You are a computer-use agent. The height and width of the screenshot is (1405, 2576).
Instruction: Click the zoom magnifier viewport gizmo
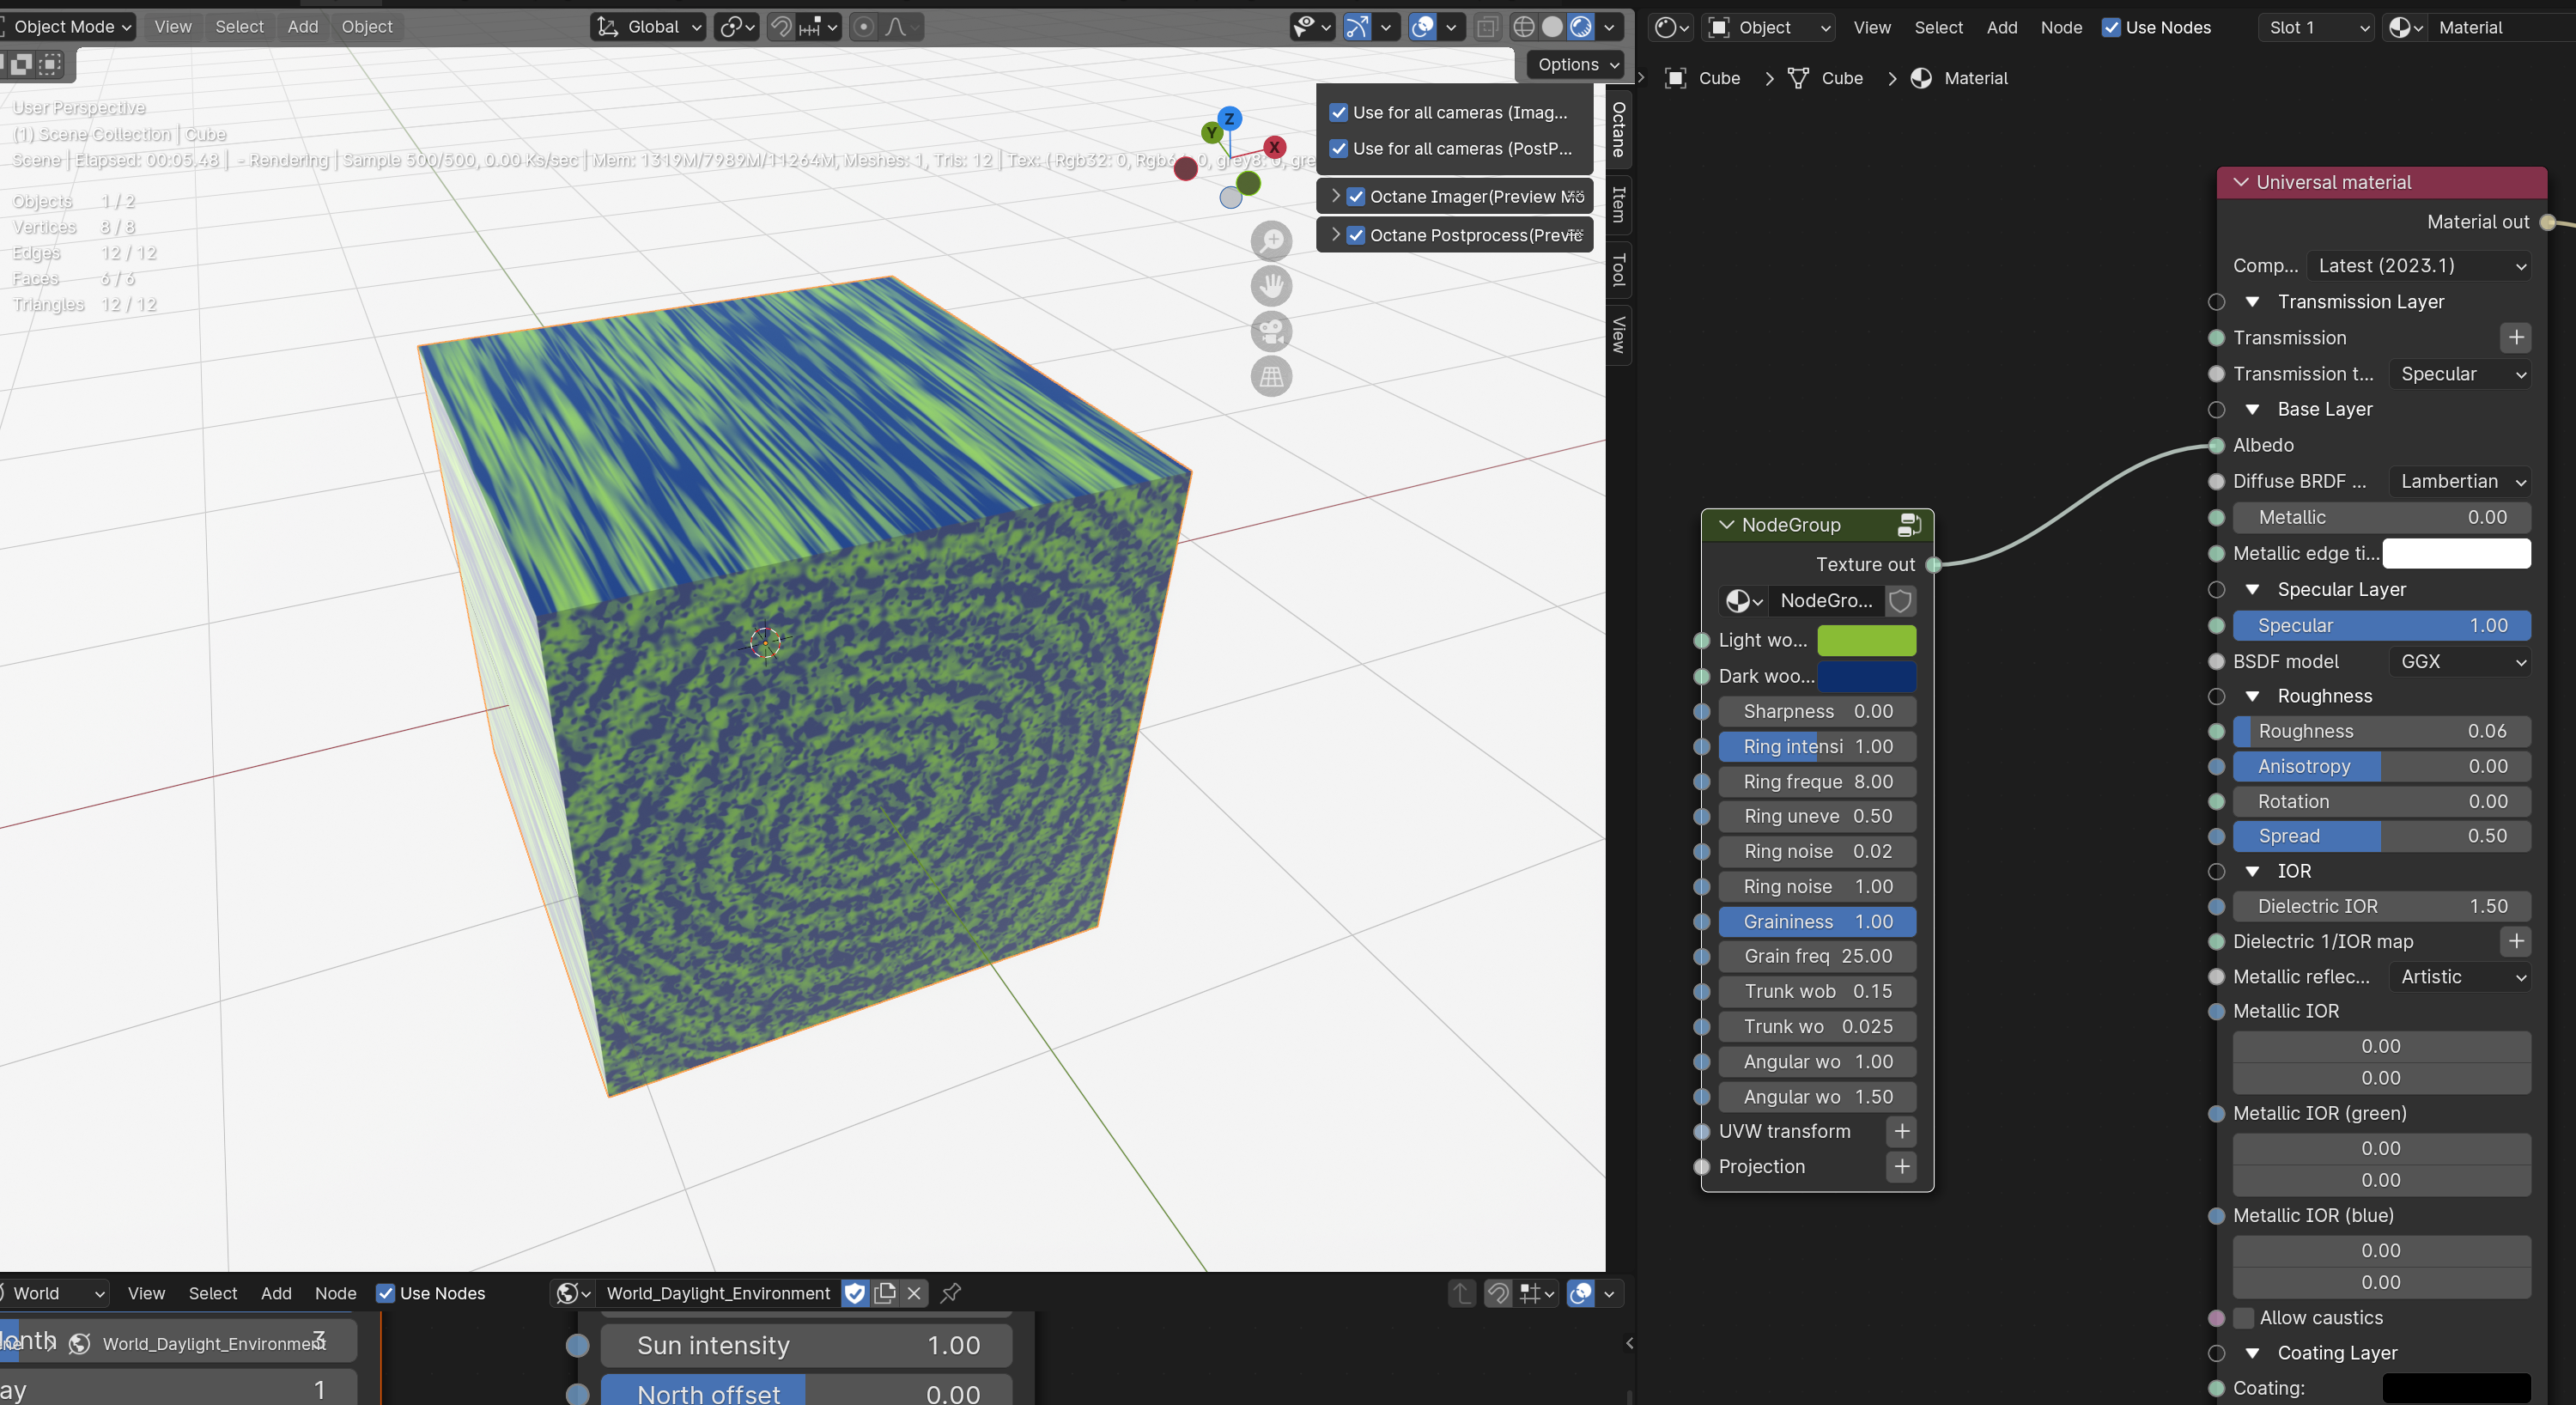pos(1271,241)
